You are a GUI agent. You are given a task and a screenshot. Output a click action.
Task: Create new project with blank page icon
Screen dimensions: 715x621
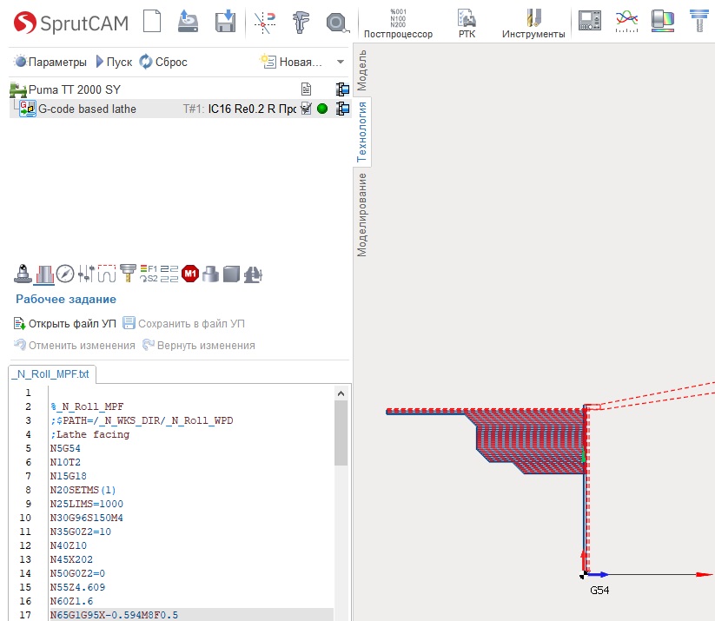152,22
